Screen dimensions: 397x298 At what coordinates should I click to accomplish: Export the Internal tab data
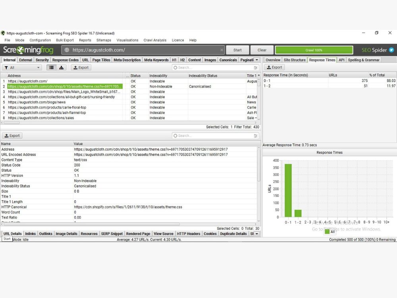click(81, 68)
